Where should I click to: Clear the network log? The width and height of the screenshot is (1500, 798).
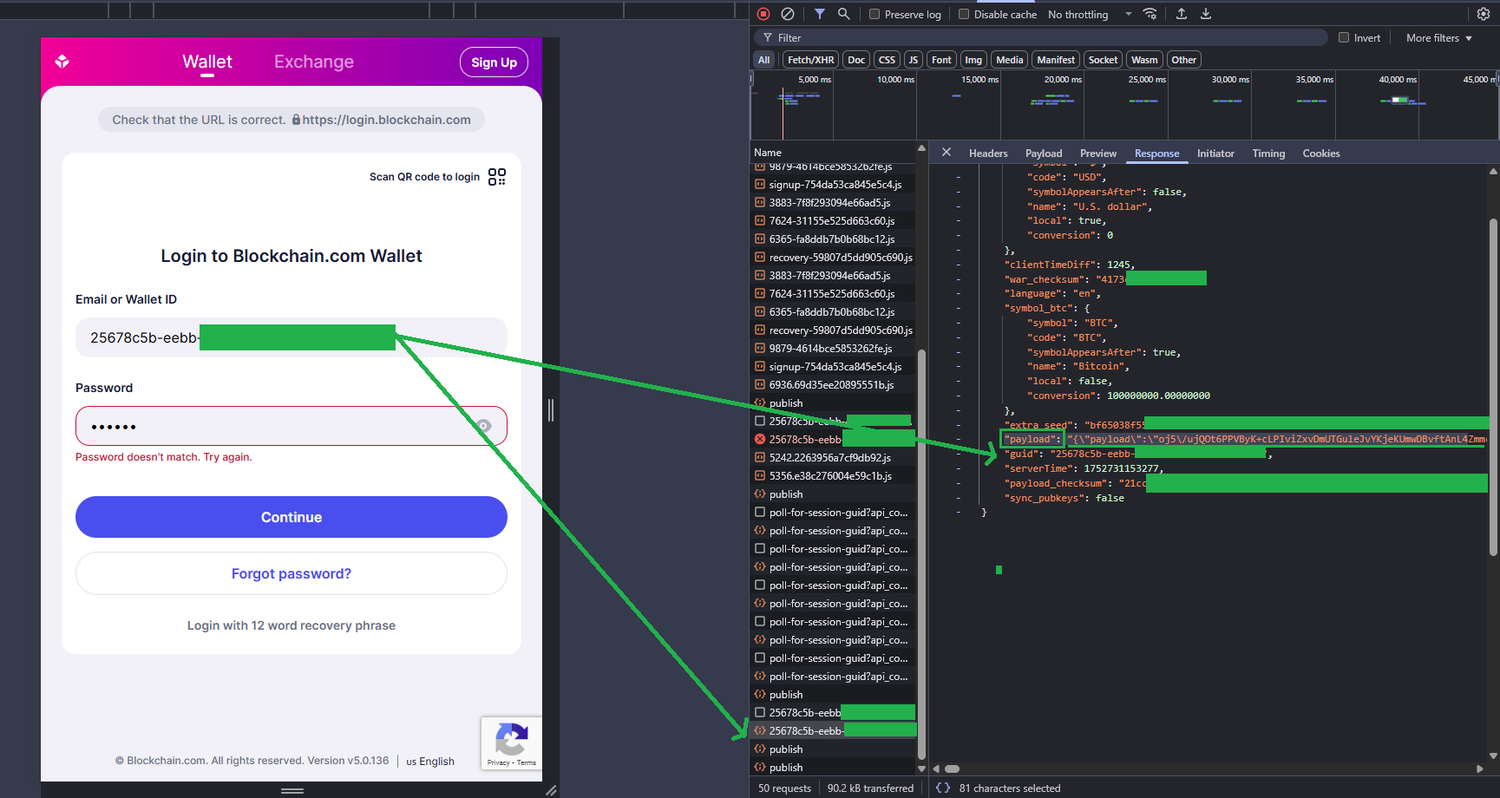[788, 14]
